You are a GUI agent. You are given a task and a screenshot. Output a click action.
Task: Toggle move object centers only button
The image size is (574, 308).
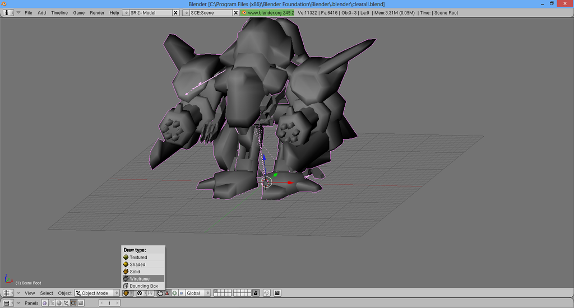tap(150, 293)
